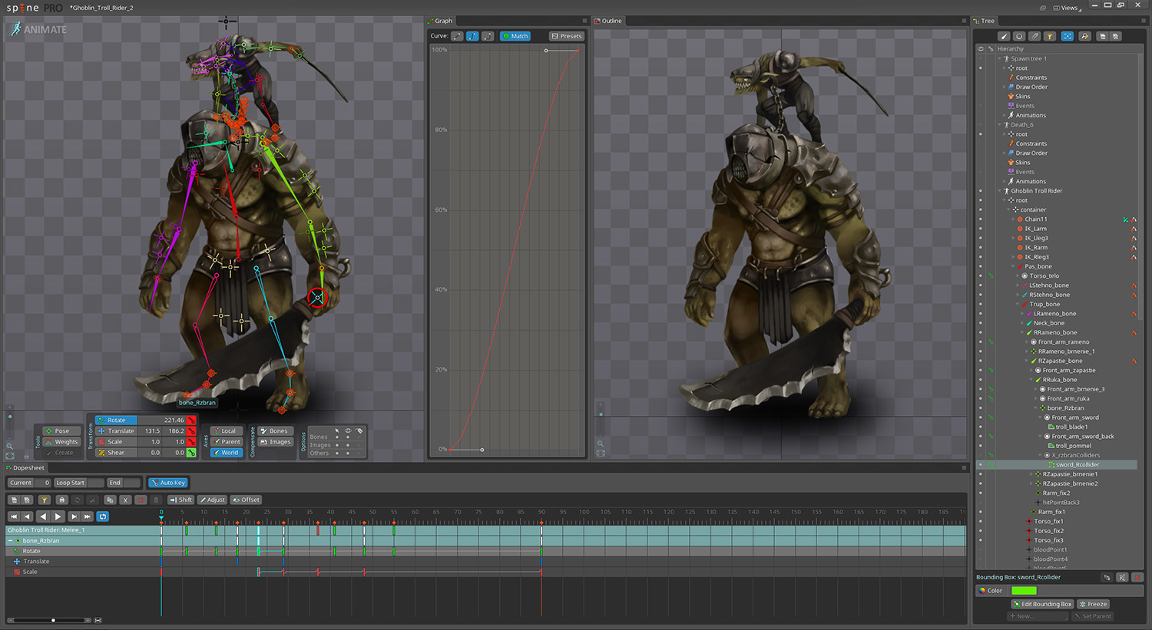Image resolution: width=1152 pixels, height=630 pixels.
Task: Click the Shift keys button
Action: (181, 500)
